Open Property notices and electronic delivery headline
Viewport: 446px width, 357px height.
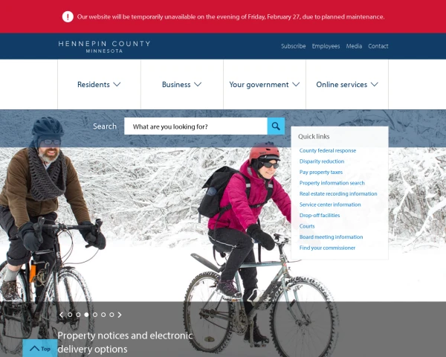(125, 342)
